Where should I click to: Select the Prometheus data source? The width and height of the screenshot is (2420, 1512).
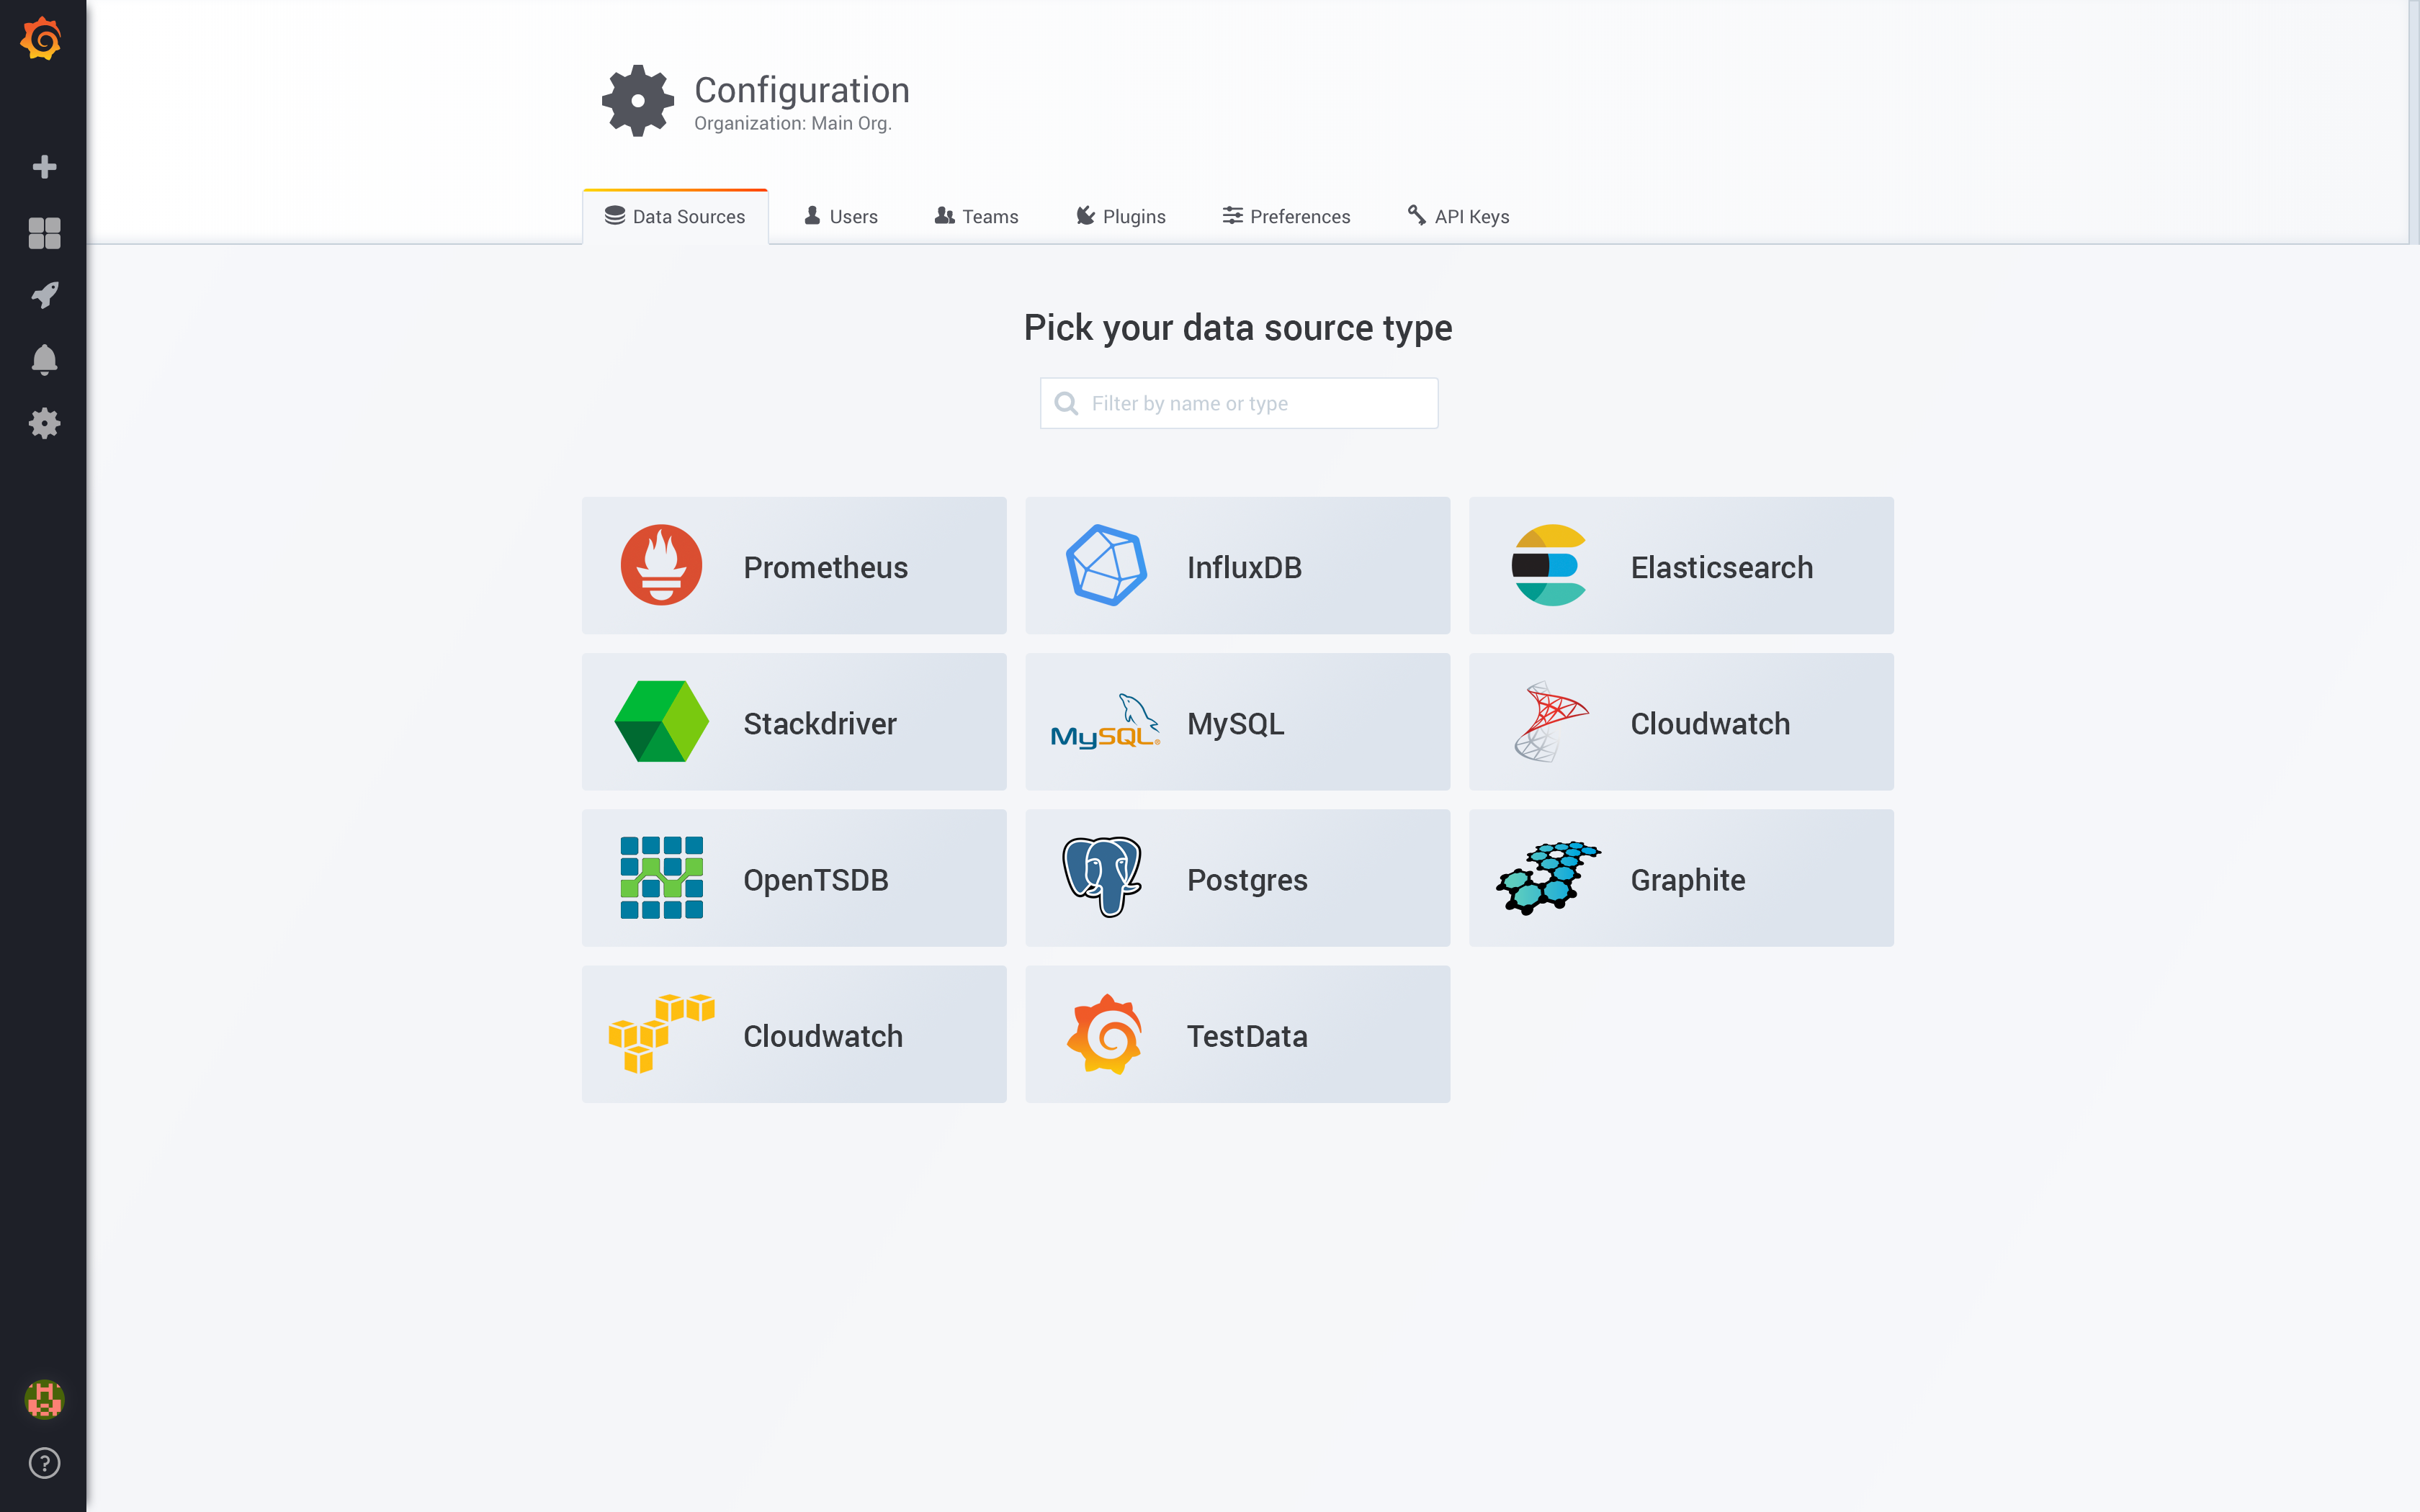pyautogui.click(x=793, y=565)
